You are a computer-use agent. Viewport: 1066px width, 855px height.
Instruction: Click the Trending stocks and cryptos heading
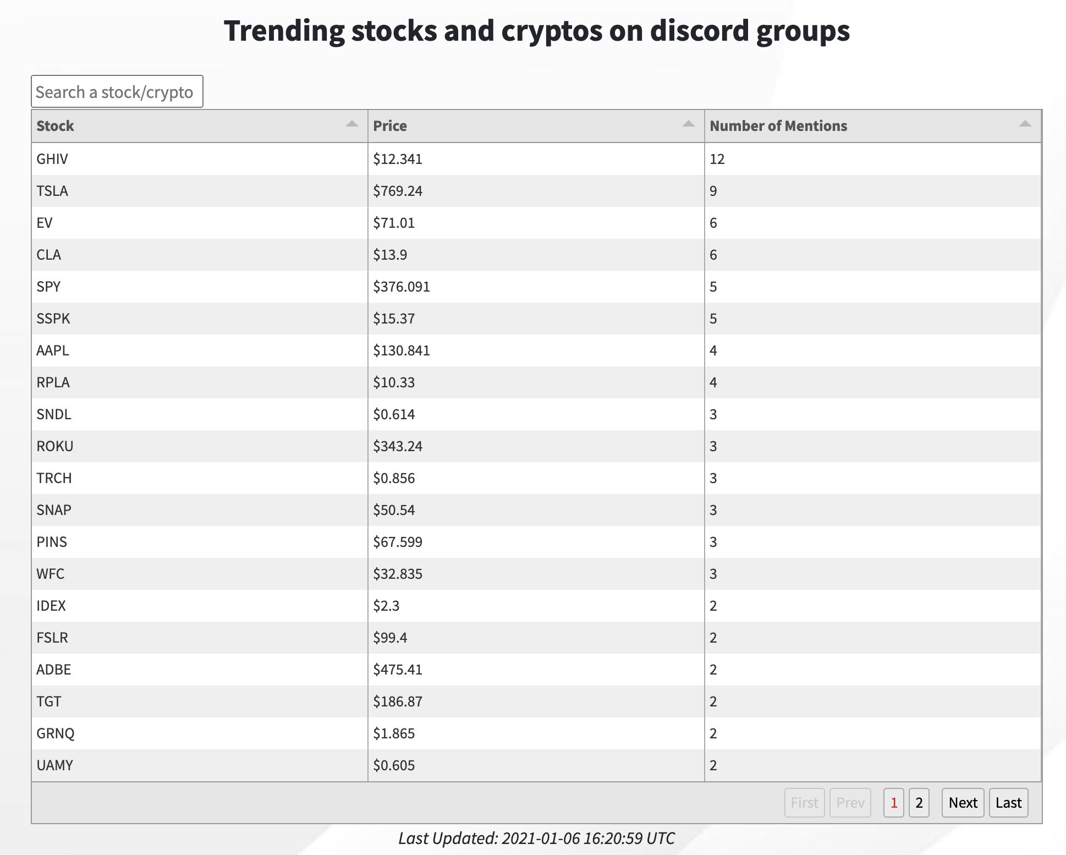coord(536,30)
